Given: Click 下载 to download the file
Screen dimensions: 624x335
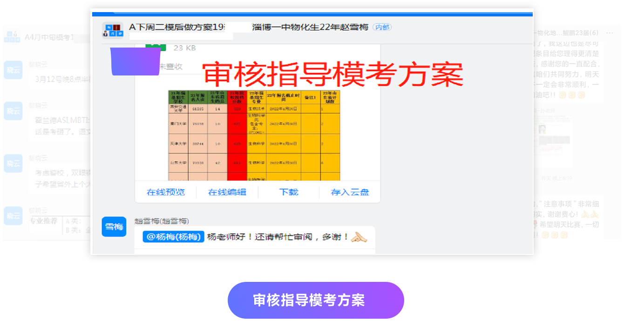Looking at the screenshot, I should coord(289,192).
